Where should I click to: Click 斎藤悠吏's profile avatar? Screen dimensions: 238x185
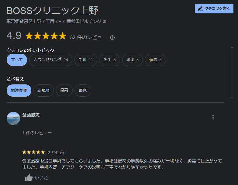click(13, 118)
